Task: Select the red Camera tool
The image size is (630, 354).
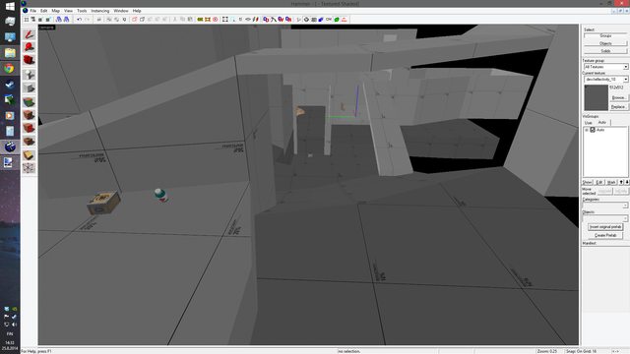Action: pyautogui.click(x=29, y=61)
